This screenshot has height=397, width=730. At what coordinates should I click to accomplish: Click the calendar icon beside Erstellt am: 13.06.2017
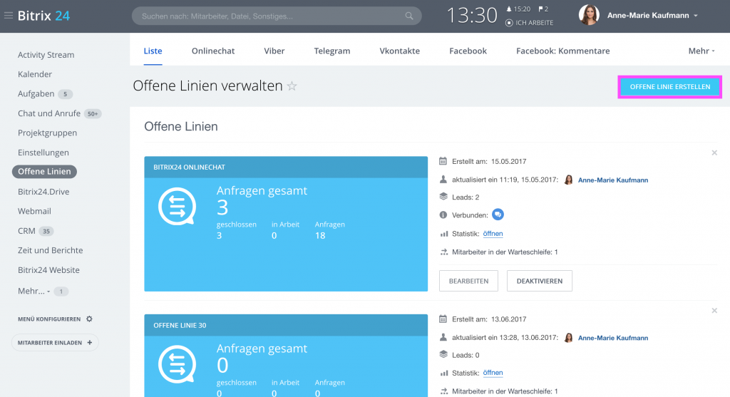coord(443,319)
